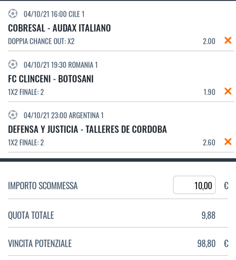Click the soccer ball icon for Cobresal match
Image resolution: width=236 pixels, height=260 pixels.
pyautogui.click(x=13, y=14)
